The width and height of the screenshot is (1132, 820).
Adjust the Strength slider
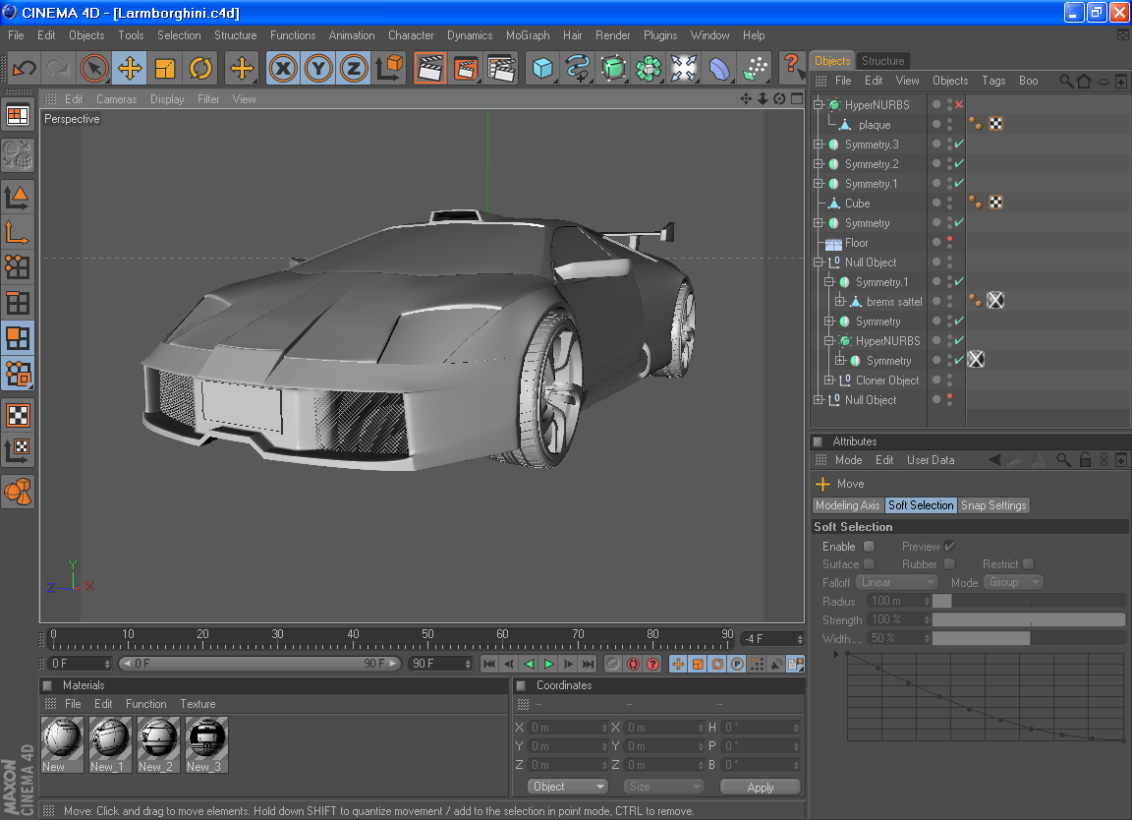pyautogui.click(x=1029, y=619)
